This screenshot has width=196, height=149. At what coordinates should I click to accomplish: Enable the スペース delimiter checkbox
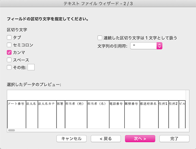point(9,60)
